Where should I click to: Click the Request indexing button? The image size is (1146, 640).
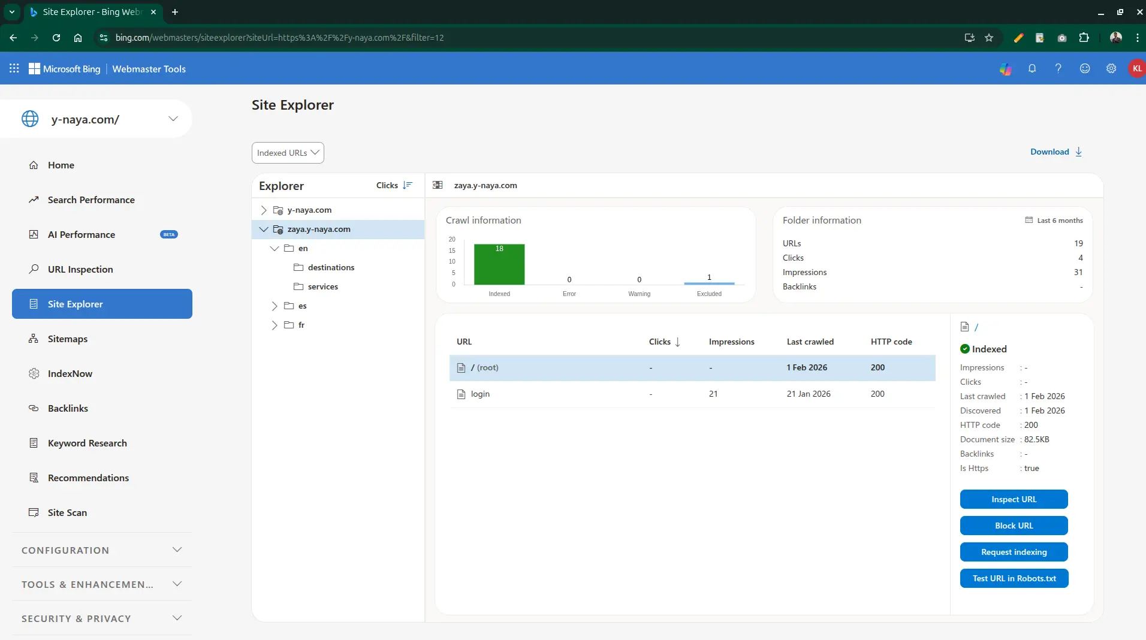tap(1014, 552)
